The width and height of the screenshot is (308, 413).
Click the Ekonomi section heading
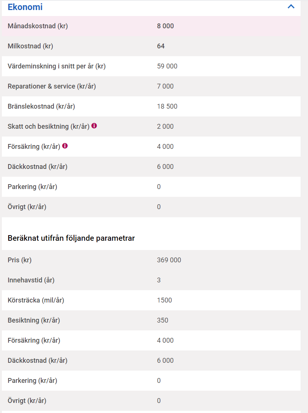25,7
